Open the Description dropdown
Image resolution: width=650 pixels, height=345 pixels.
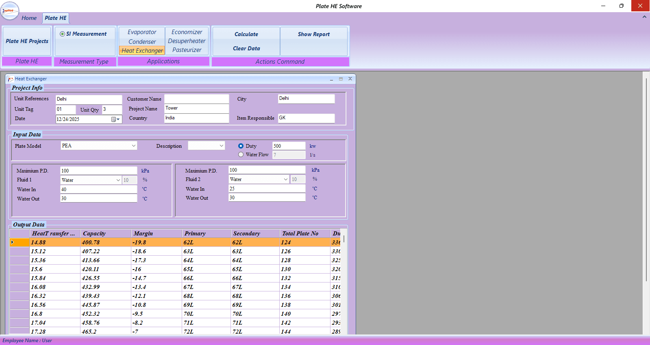pos(222,146)
